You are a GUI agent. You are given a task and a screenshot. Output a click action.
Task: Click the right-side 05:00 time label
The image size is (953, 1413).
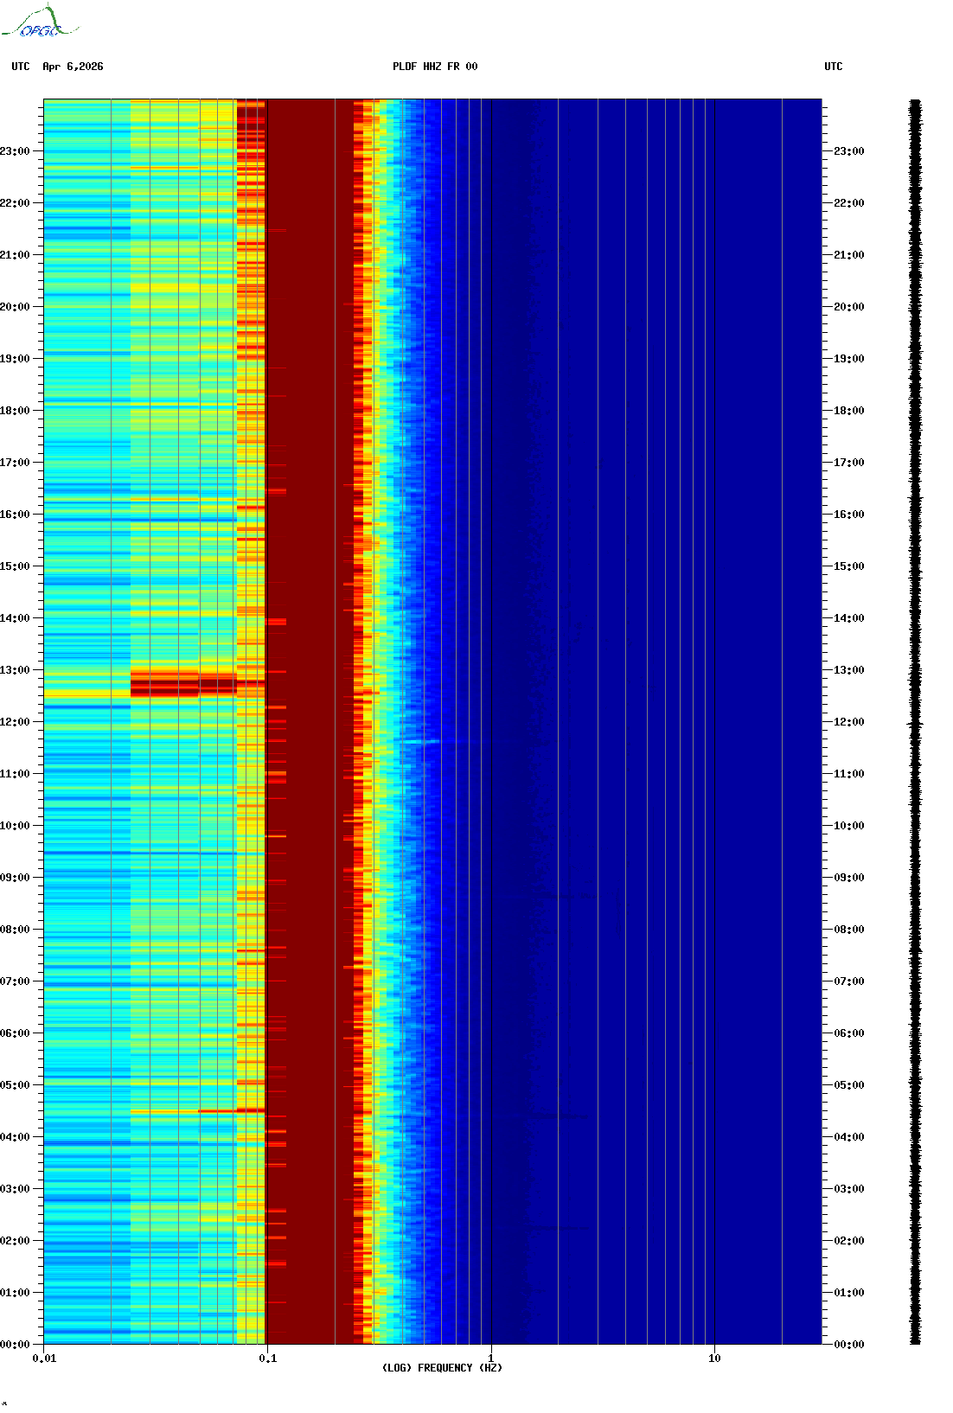tap(849, 1085)
